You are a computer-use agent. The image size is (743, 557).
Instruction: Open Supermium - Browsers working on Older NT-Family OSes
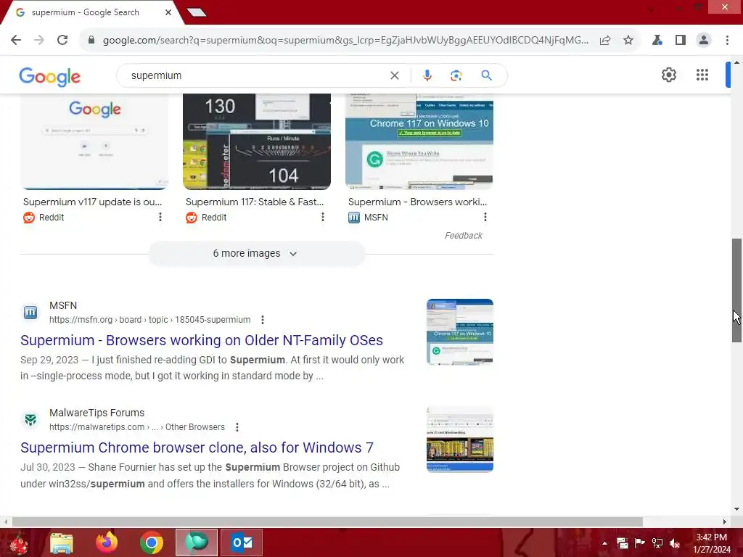[202, 340]
